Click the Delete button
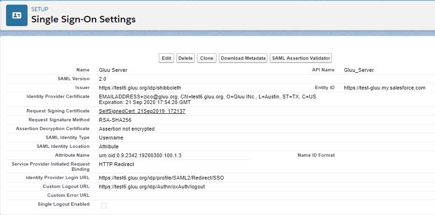The image size is (435, 215). point(185,58)
